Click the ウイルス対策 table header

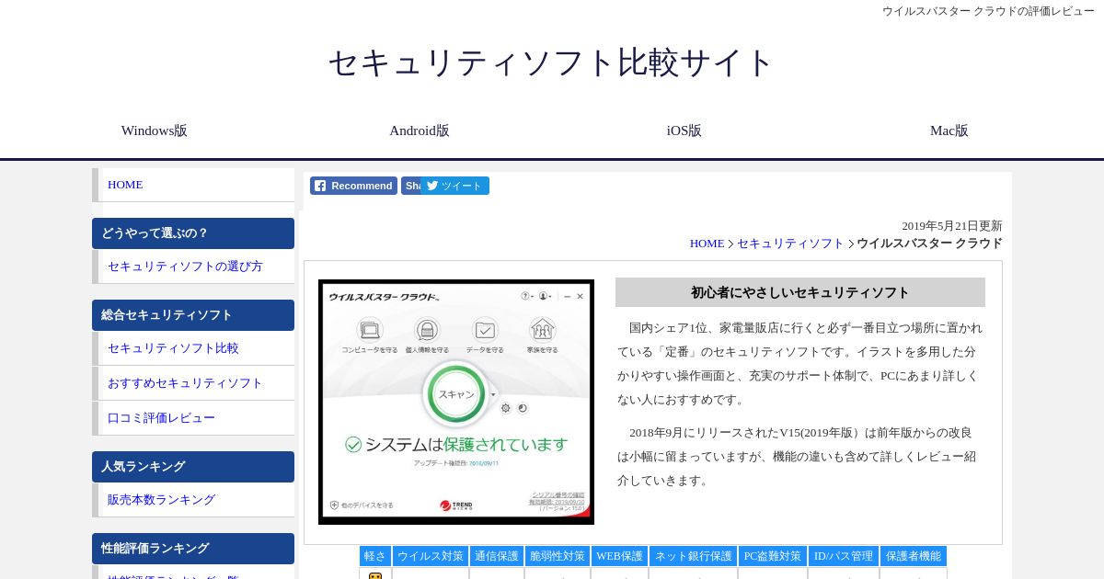(x=431, y=556)
